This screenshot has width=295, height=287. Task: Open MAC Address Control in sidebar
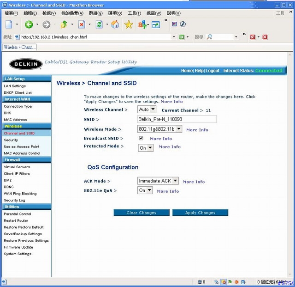pyautogui.click(x=22, y=153)
